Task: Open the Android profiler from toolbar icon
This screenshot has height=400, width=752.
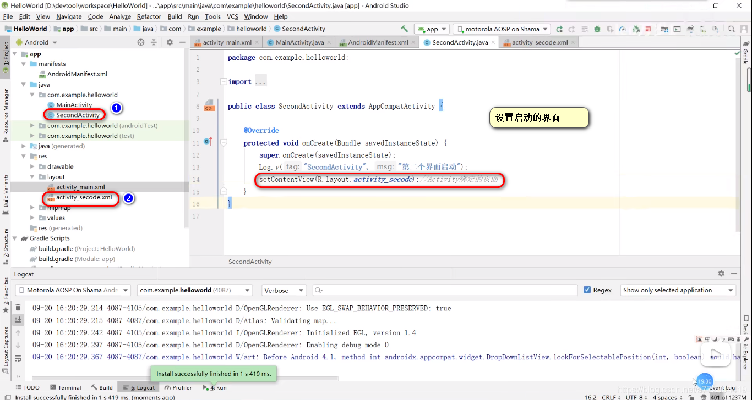Action: [x=623, y=29]
